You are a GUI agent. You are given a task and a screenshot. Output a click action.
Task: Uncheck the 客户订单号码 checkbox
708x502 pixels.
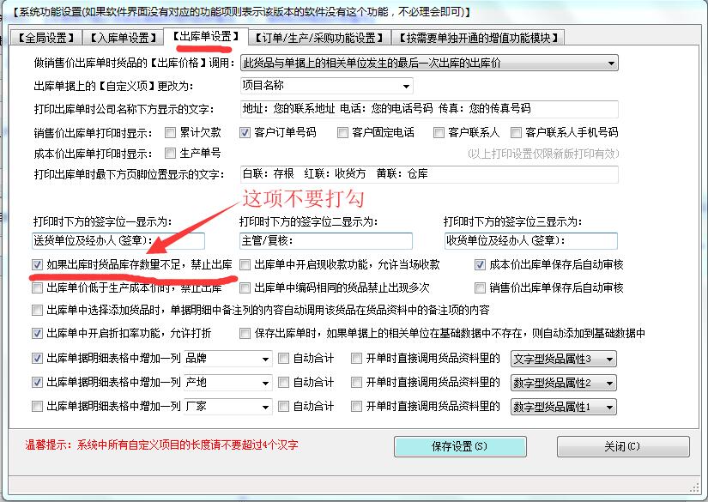click(x=245, y=133)
